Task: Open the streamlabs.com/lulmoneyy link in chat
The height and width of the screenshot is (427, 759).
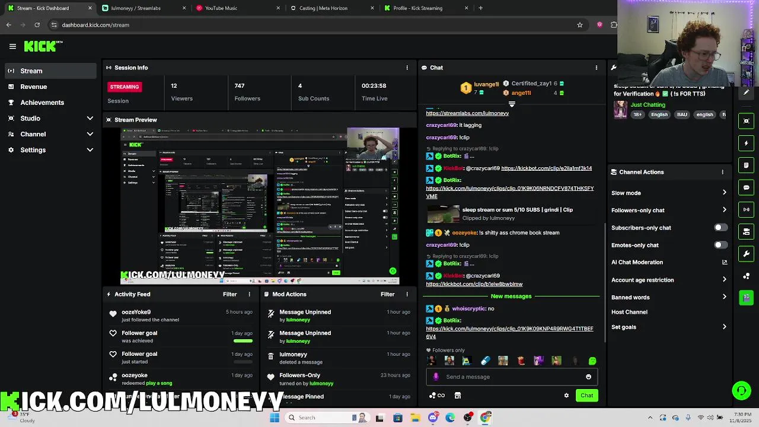Action: (467, 113)
